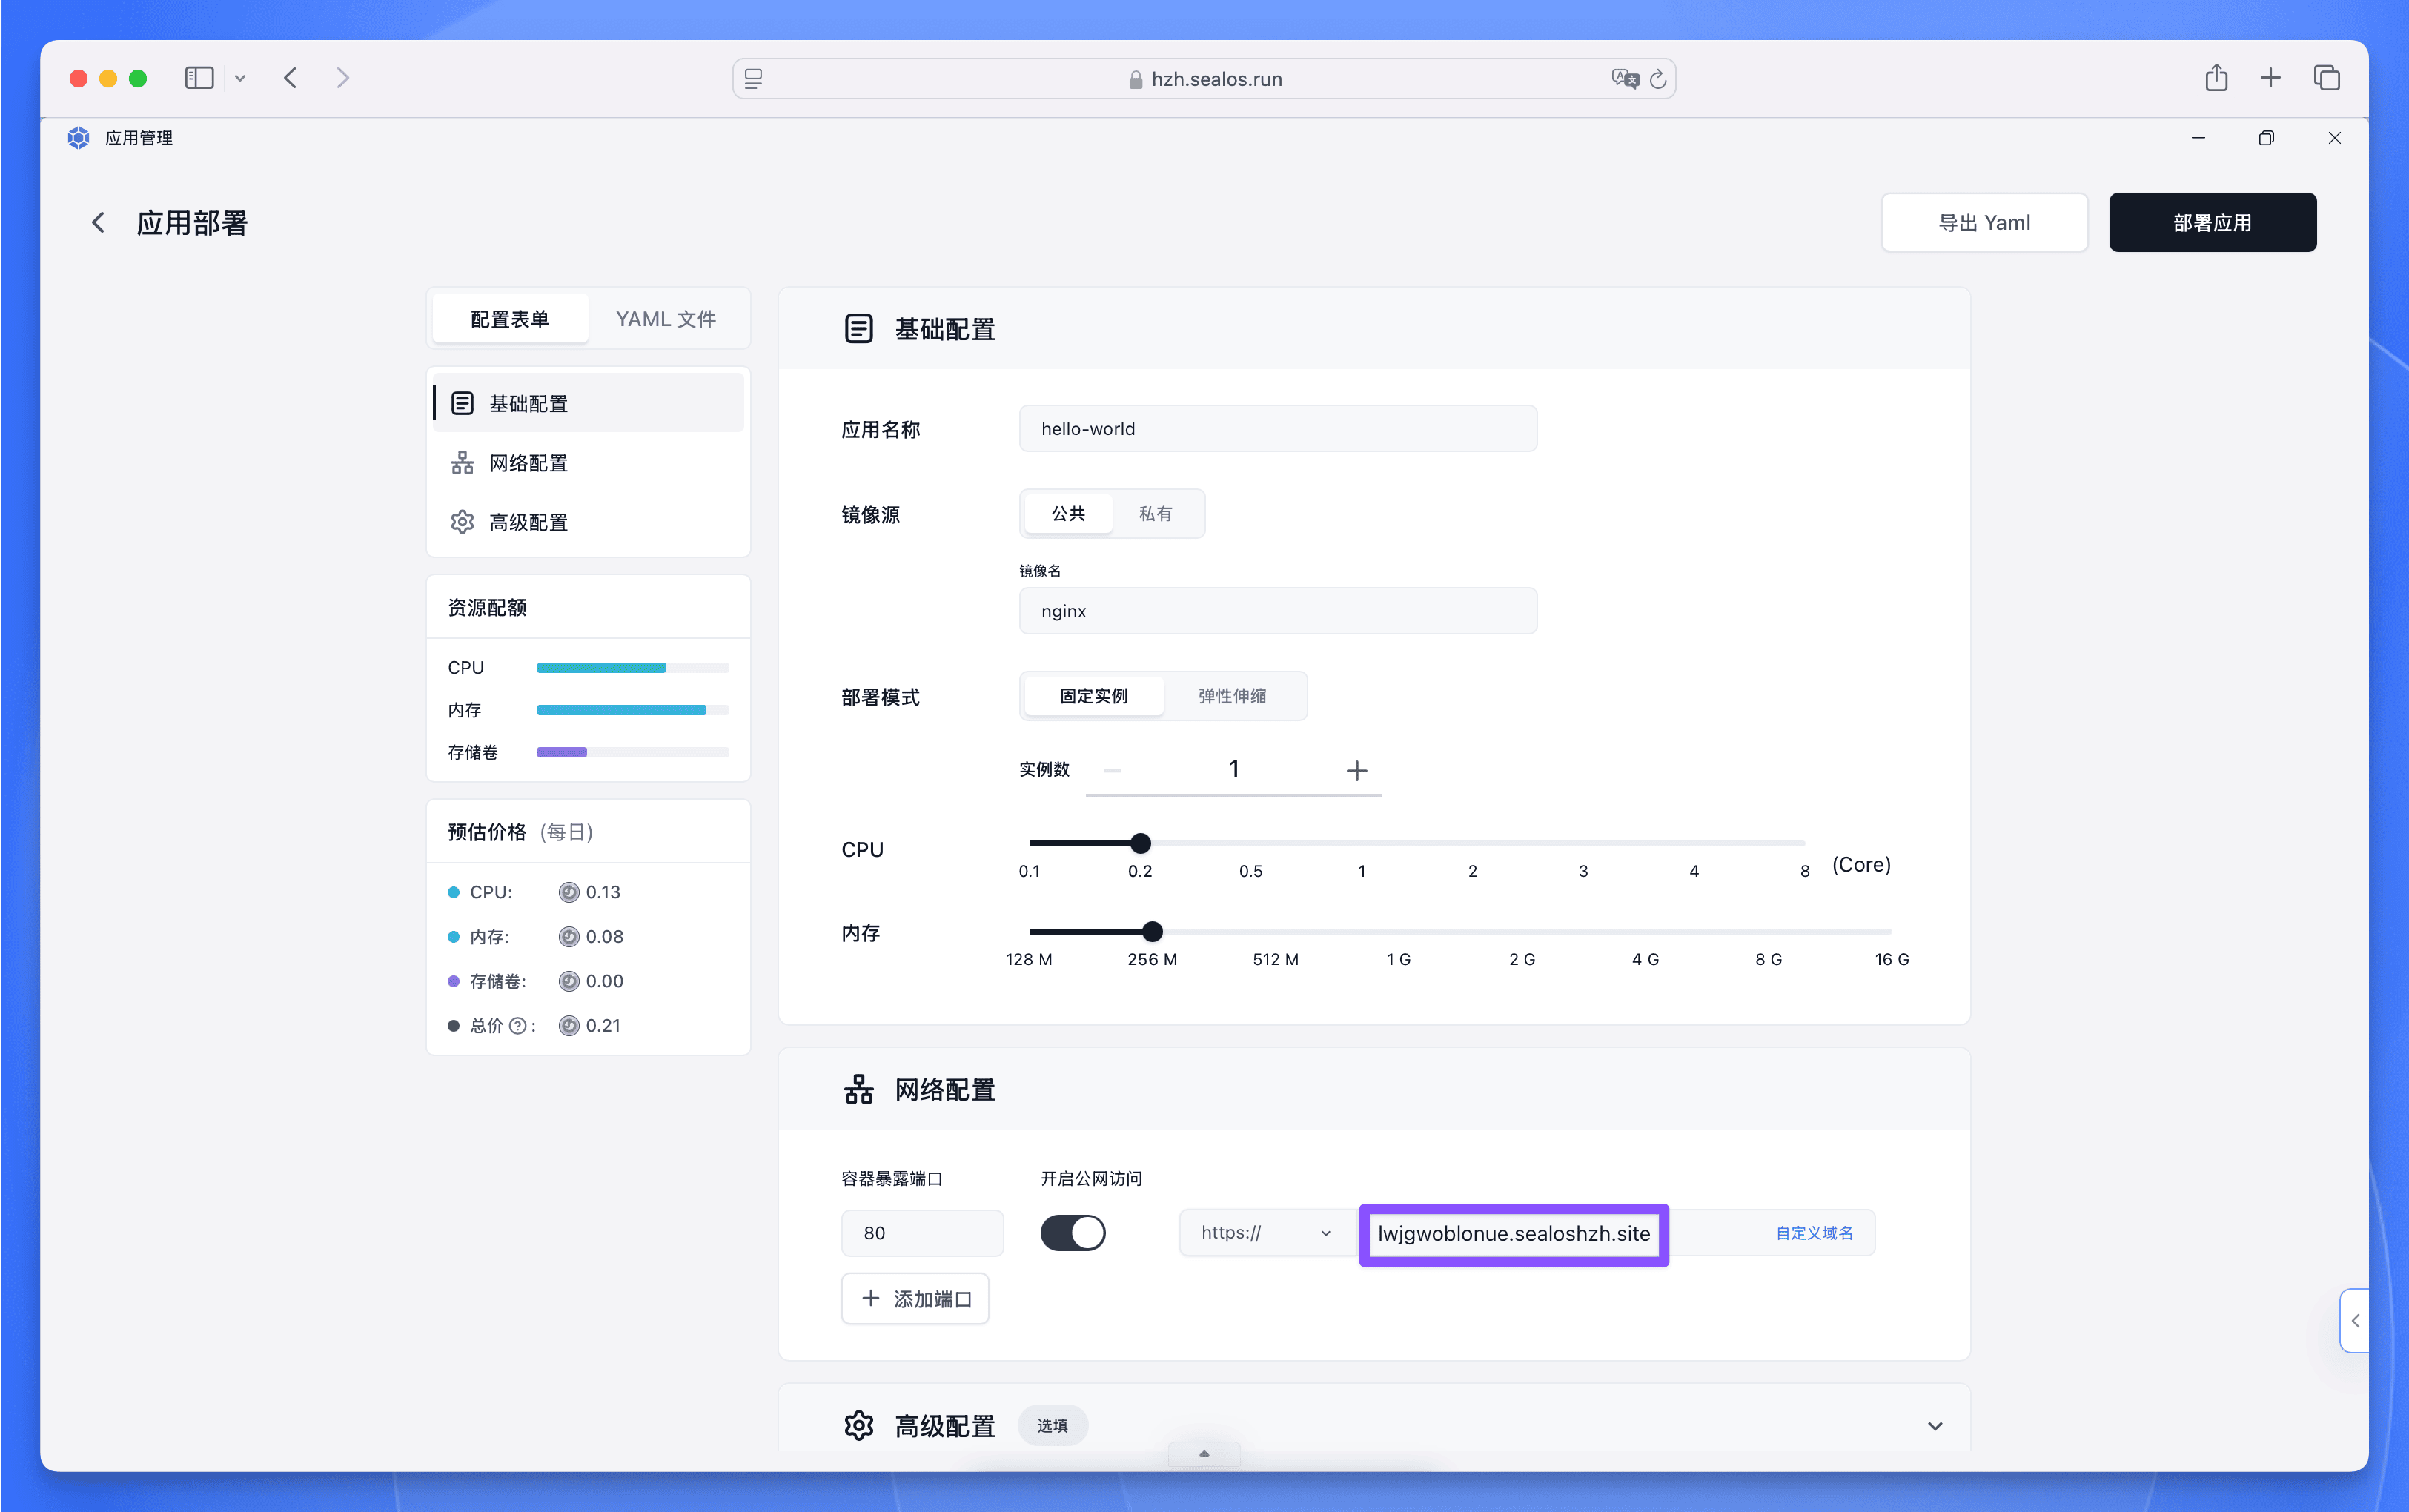Click the 内存 quota progress bar
The height and width of the screenshot is (1512, 2409).
coord(632,710)
